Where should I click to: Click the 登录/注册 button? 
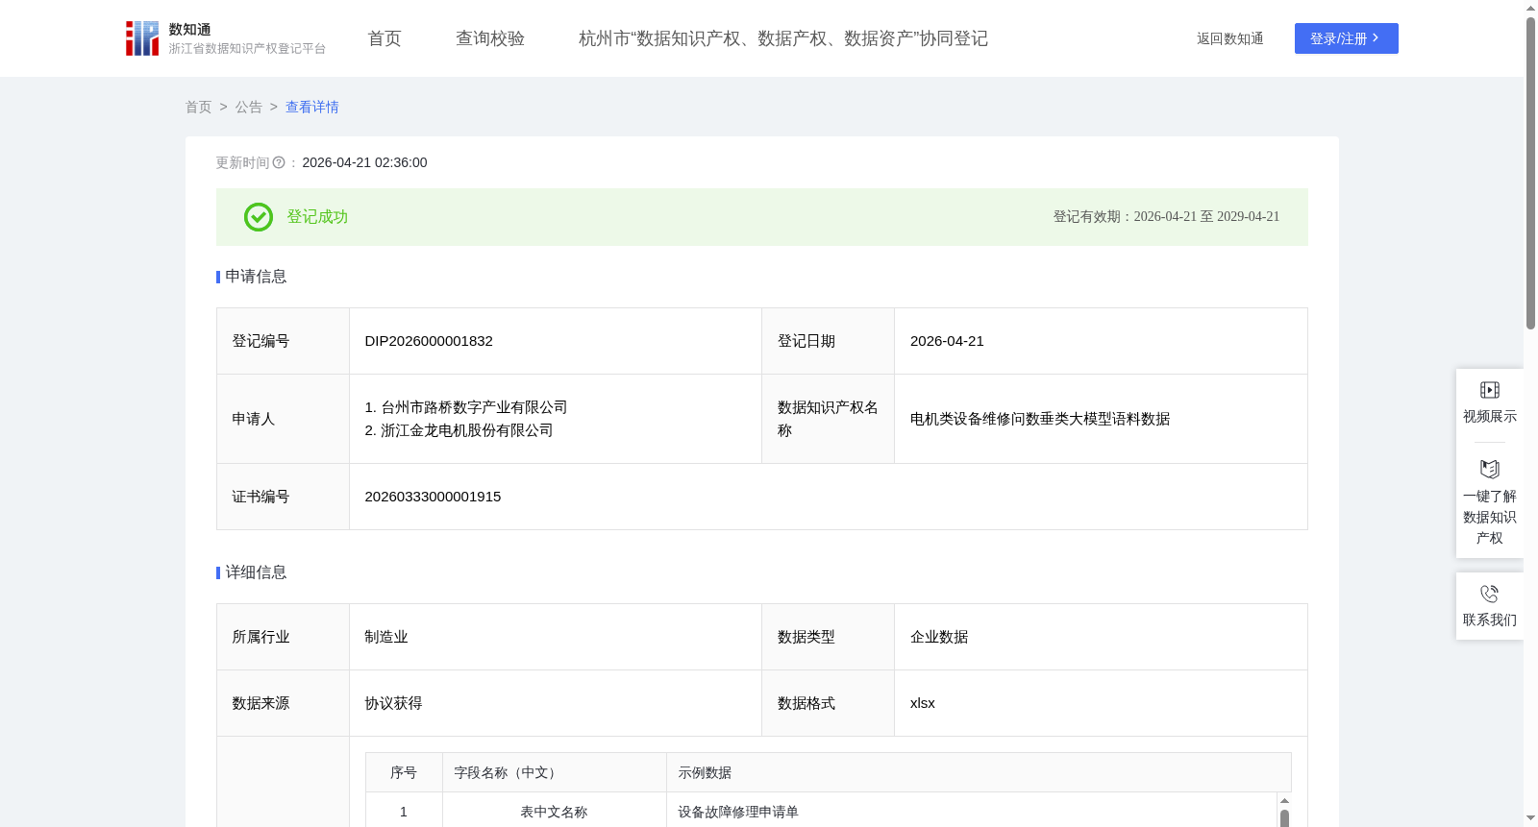tap(1347, 38)
